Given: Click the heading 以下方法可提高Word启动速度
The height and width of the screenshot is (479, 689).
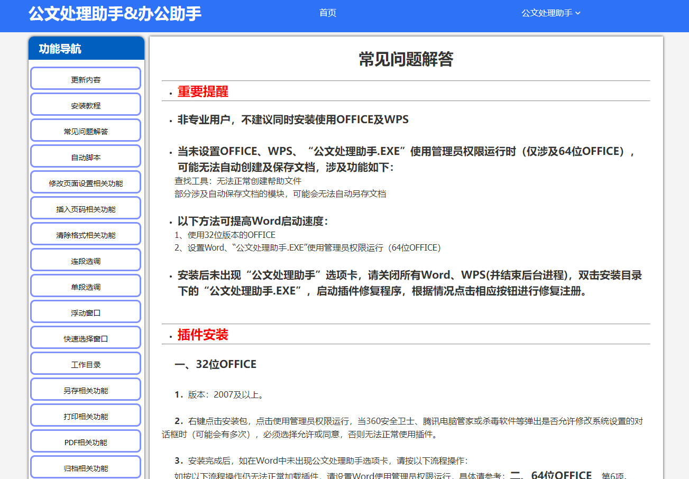Looking at the screenshot, I should [x=253, y=221].
